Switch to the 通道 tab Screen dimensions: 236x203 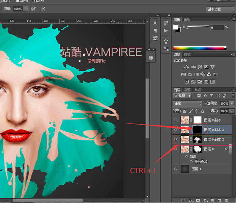[x=187, y=90]
